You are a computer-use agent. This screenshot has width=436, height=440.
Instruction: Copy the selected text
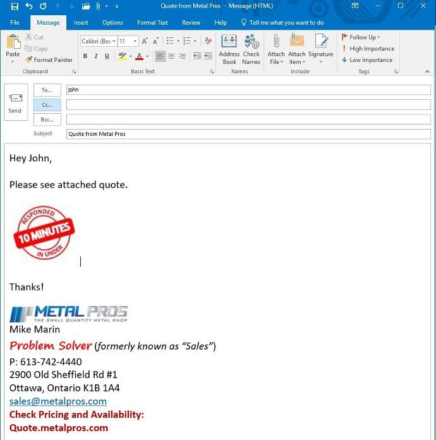click(36, 49)
